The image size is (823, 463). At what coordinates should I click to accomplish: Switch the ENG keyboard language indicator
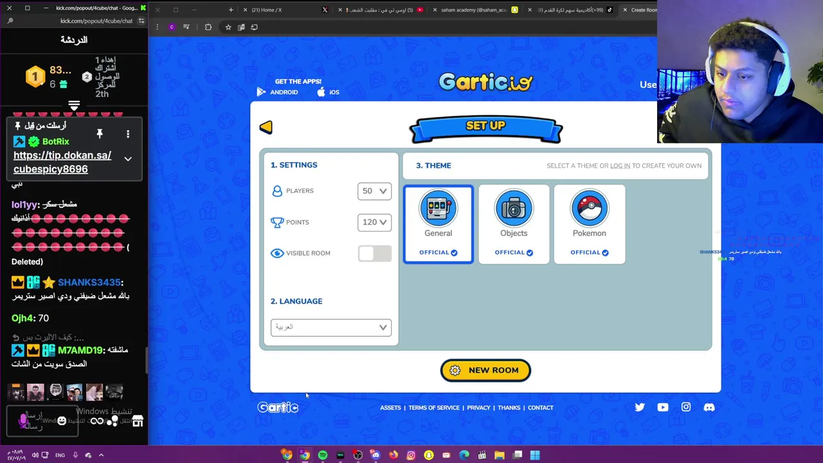[x=60, y=455]
